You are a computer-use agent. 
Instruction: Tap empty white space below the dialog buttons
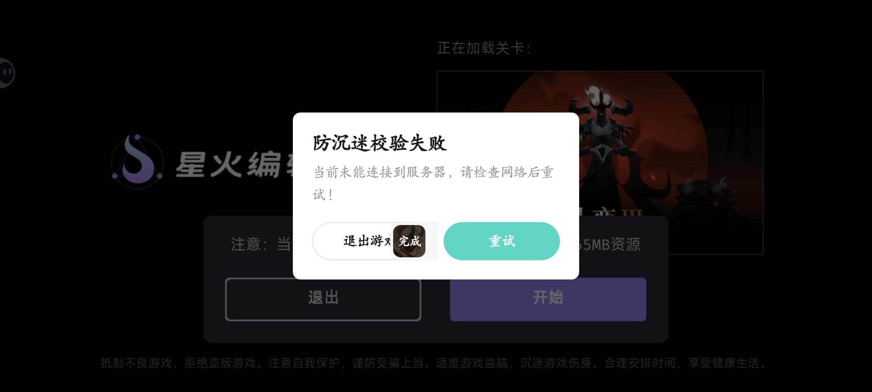click(436, 269)
